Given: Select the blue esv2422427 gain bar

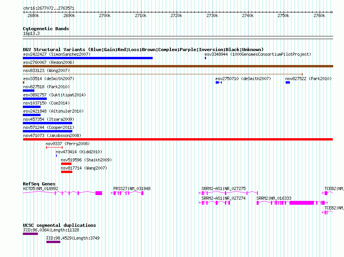Looking at the screenshot, I should pos(88,58).
